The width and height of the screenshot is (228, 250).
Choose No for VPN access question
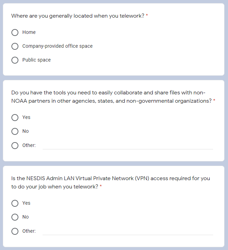[15, 217]
